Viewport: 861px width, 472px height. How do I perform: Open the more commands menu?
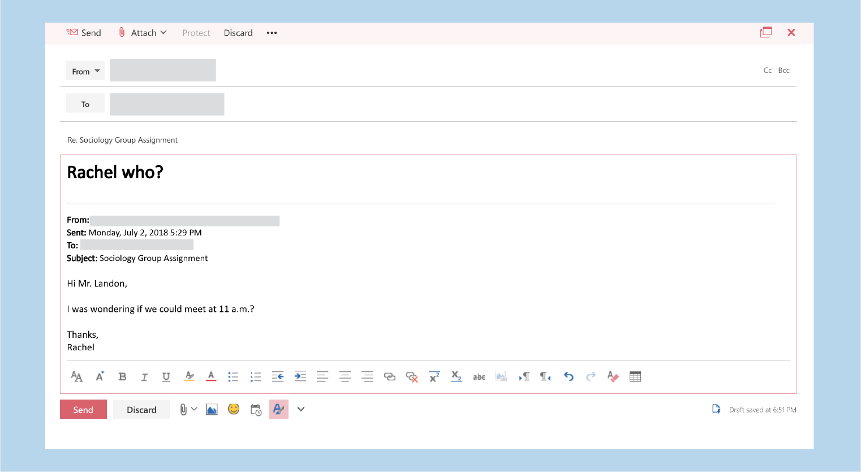(271, 32)
